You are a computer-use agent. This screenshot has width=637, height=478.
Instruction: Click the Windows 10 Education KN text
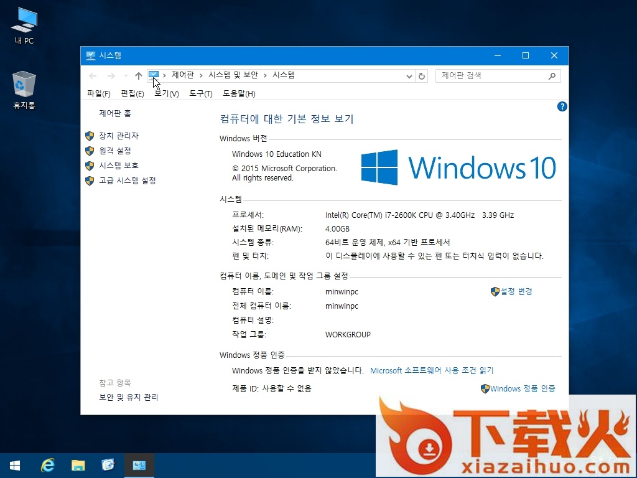(x=277, y=154)
